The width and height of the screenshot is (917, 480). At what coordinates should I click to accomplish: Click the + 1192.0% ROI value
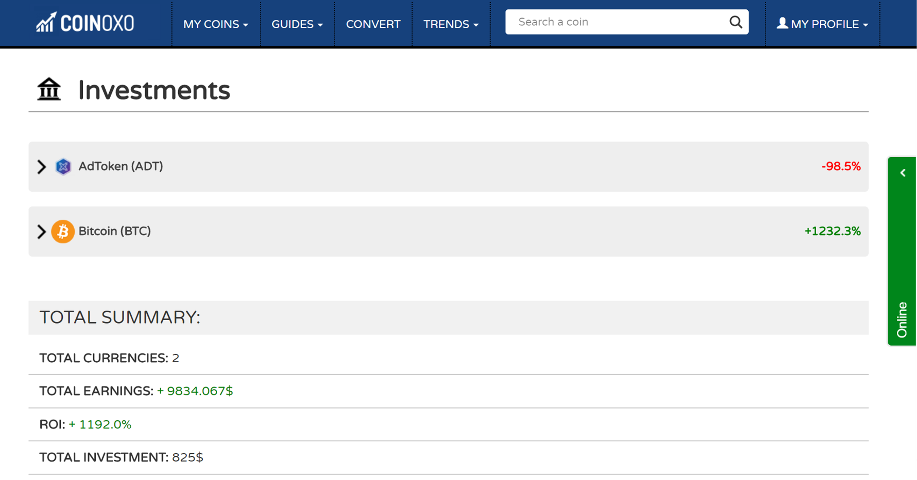pyautogui.click(x=100, y=424)
